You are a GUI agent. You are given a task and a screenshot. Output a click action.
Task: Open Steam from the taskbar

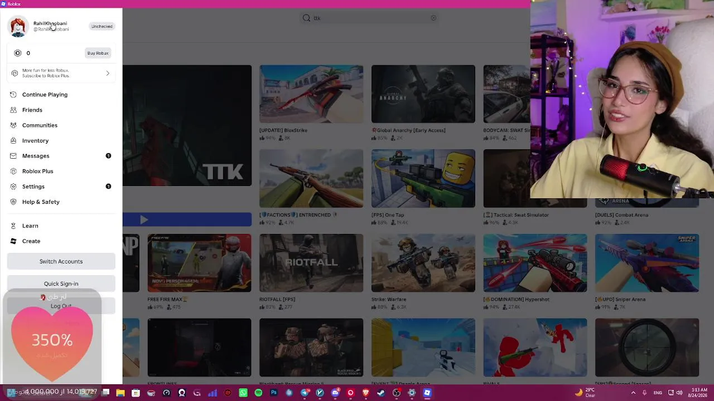381,393
